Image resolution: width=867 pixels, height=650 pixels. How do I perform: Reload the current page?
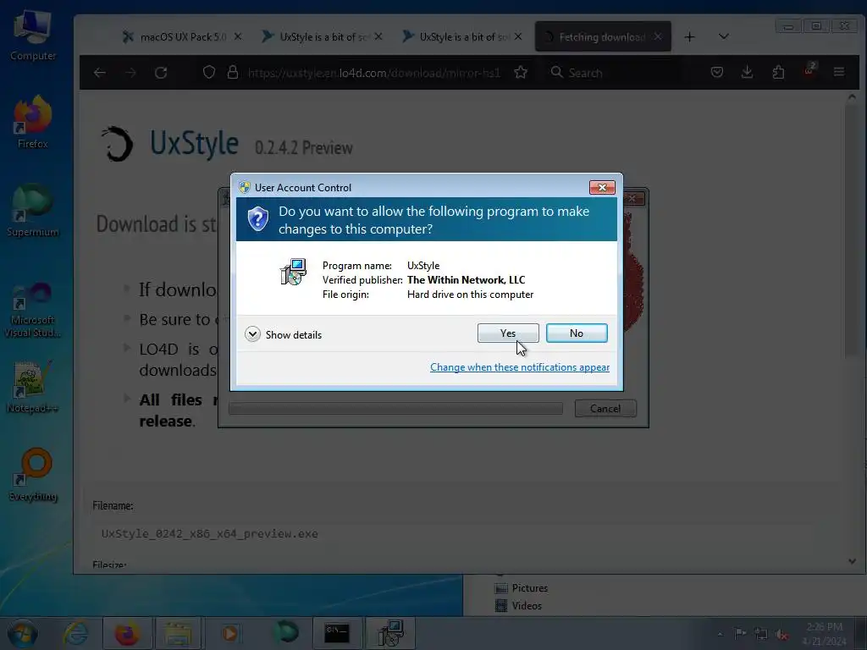(x=161, y=73)
